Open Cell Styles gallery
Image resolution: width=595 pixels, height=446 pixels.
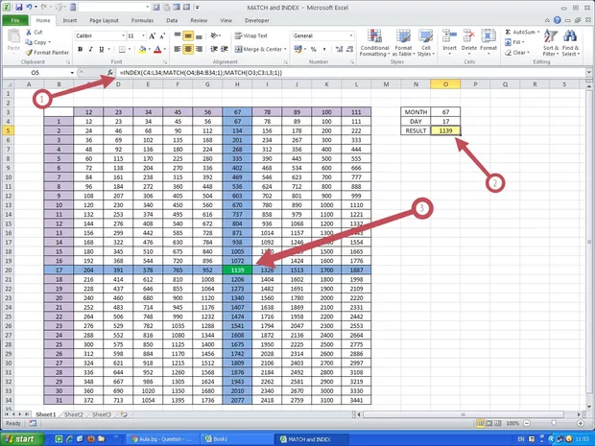pyautogui.click(x=426, y=43)
